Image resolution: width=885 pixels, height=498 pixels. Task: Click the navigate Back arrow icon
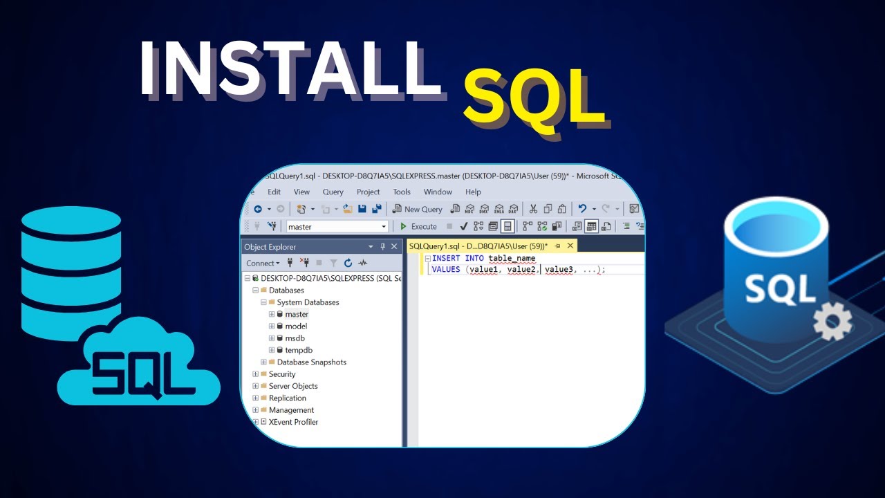(x=258, y=209)
